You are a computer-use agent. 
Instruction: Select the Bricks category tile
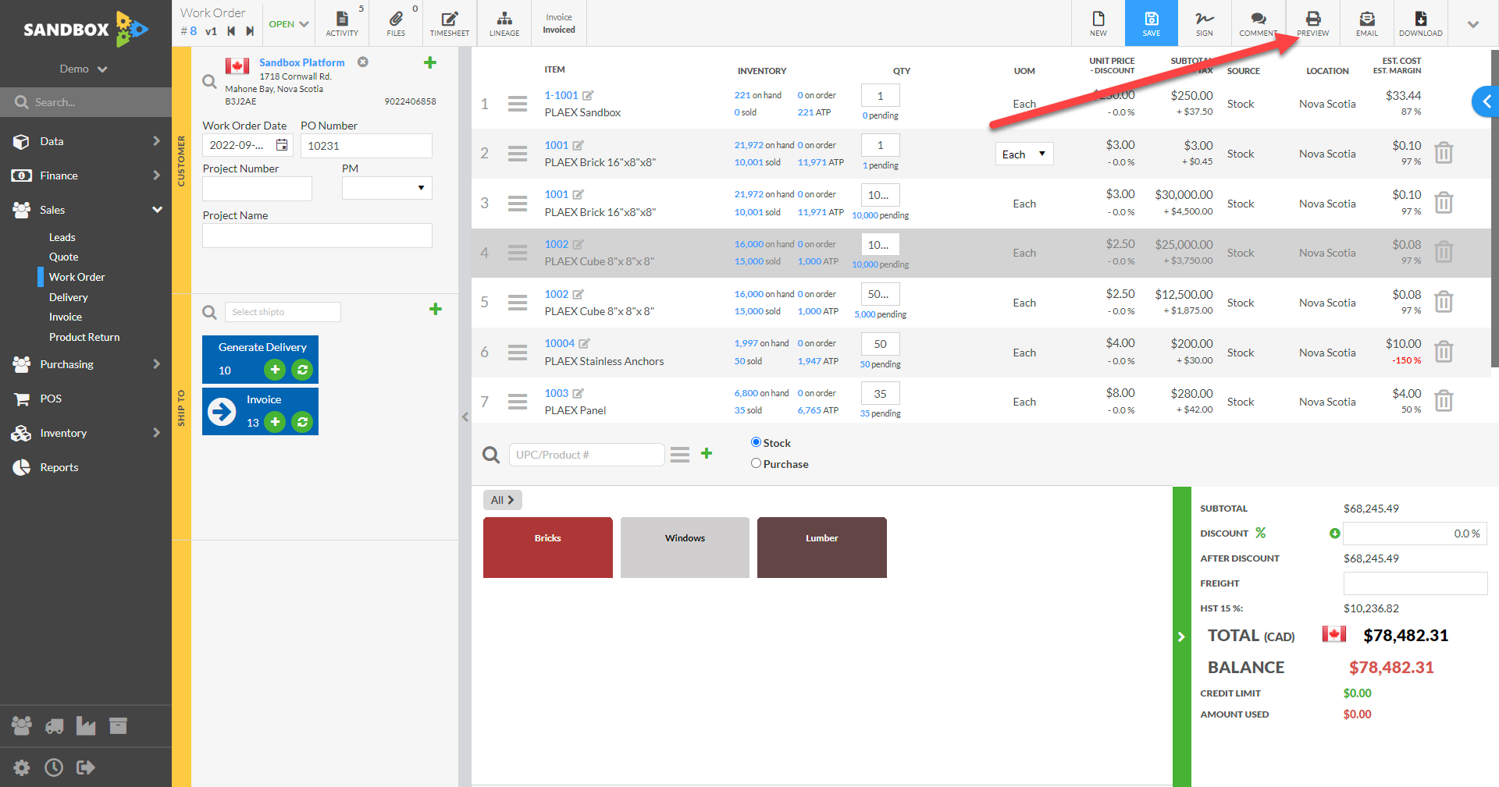pos(548,548)
